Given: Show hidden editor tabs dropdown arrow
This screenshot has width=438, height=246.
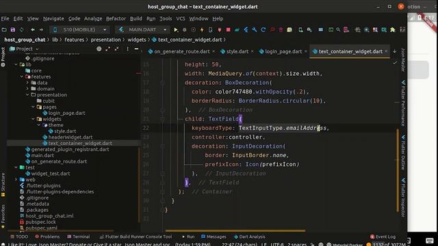Looking at the screenshot, I should click(x=394, y=51).
